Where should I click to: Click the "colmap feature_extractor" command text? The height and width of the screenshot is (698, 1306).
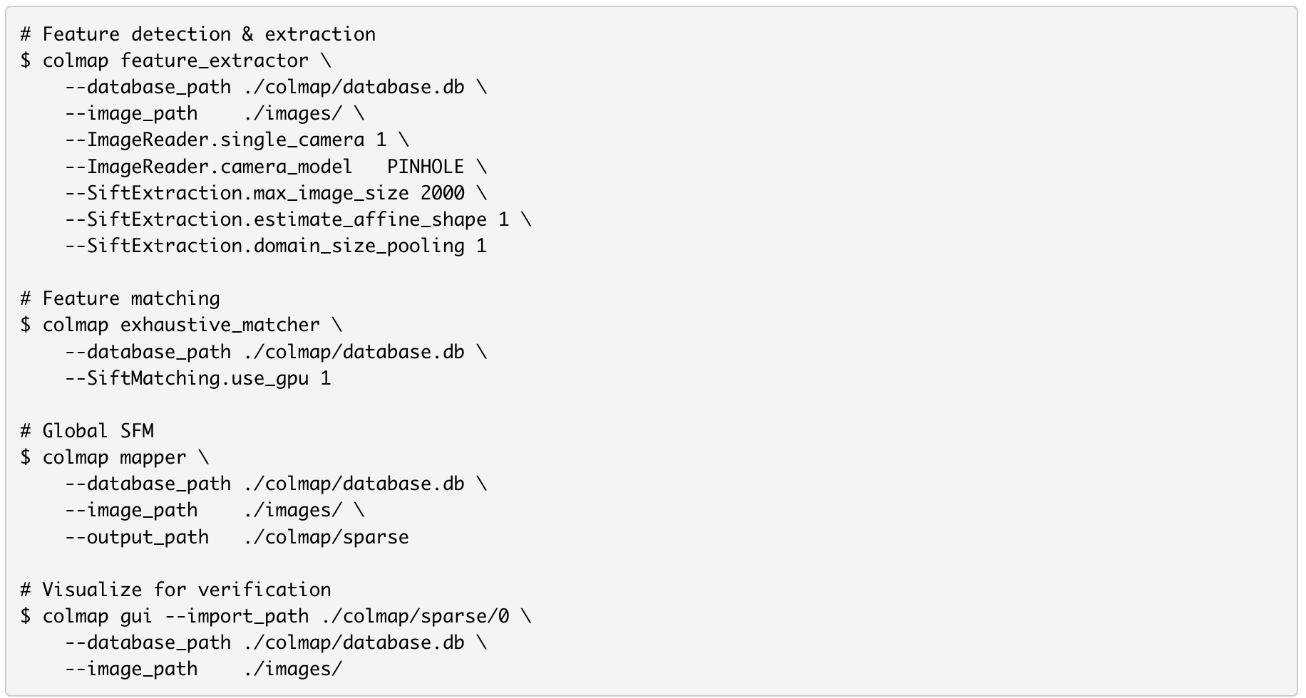[x=175, y=61]
